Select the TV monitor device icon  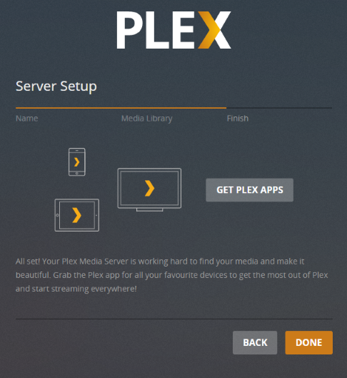[149, 190]
